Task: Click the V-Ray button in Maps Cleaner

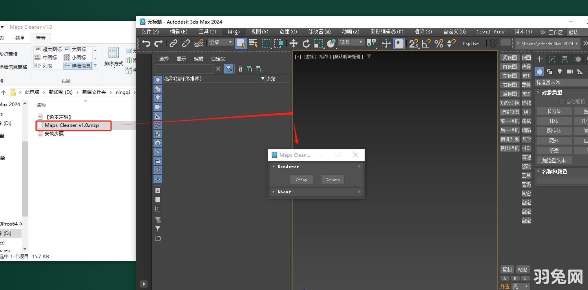Action: point(301,180)
